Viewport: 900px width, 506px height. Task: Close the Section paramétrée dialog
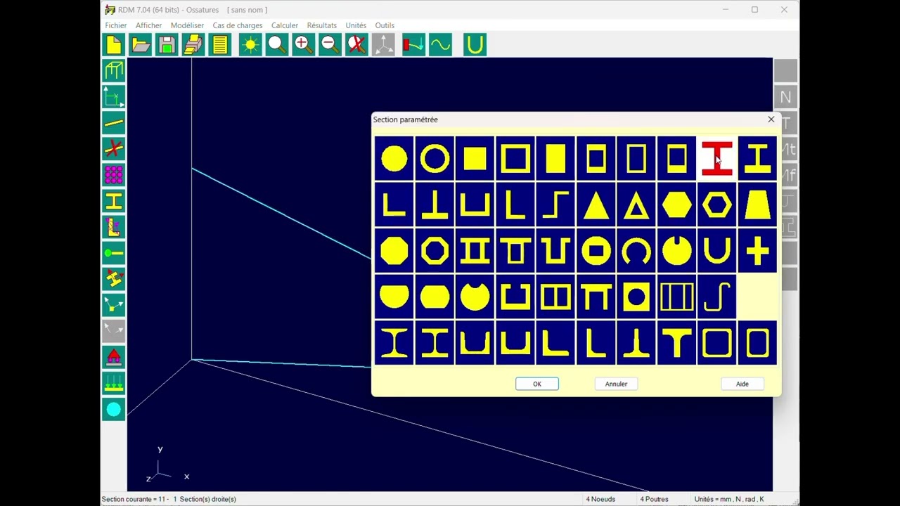coord(771,119)
